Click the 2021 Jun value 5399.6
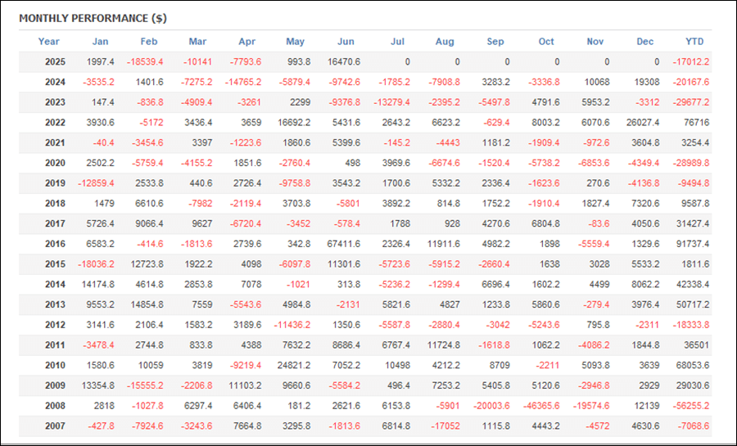Image resolution: width=737 pixels, height=446 pixels. [x=346, y=142]
